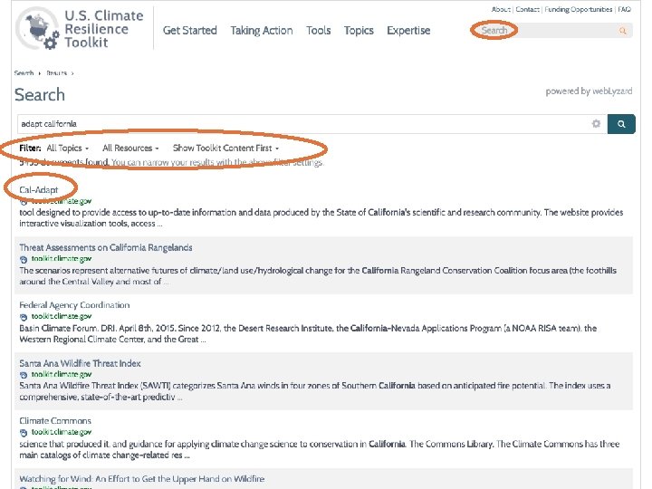Click the About link in header
The image size is (652, 489).
pos(501,9)
